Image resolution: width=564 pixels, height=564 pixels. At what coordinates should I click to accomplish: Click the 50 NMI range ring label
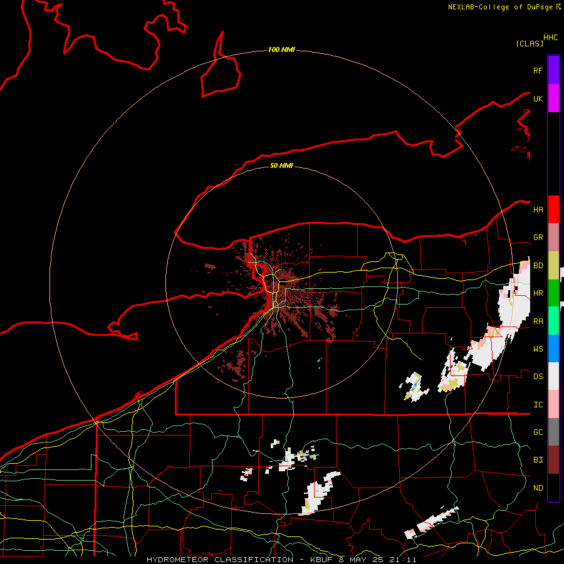click(281, 165)
